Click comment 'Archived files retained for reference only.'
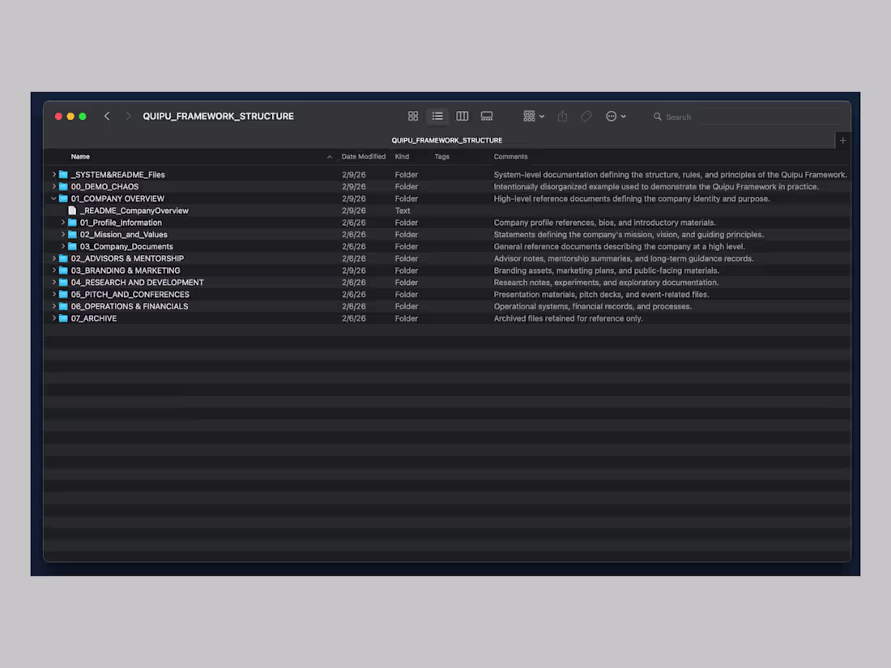Viewport: 891px width, 668px height. coord(568,318)
